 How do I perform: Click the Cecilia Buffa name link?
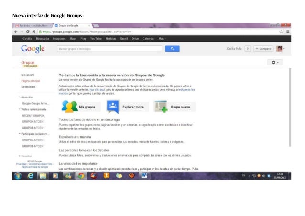pyautogui.click(x=234, y=49)
